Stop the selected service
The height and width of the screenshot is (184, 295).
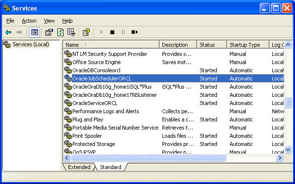coord(112,32)
